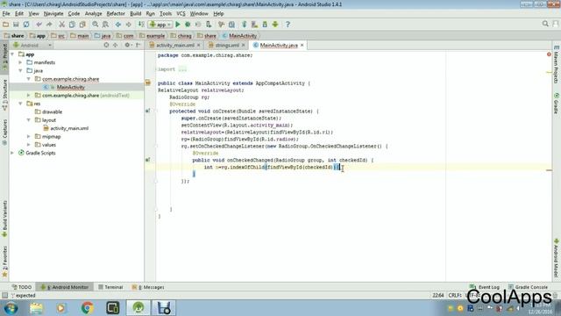Click Hide Project panel icon
Viewport: 561px width, 316px height.
pos(138,45)
